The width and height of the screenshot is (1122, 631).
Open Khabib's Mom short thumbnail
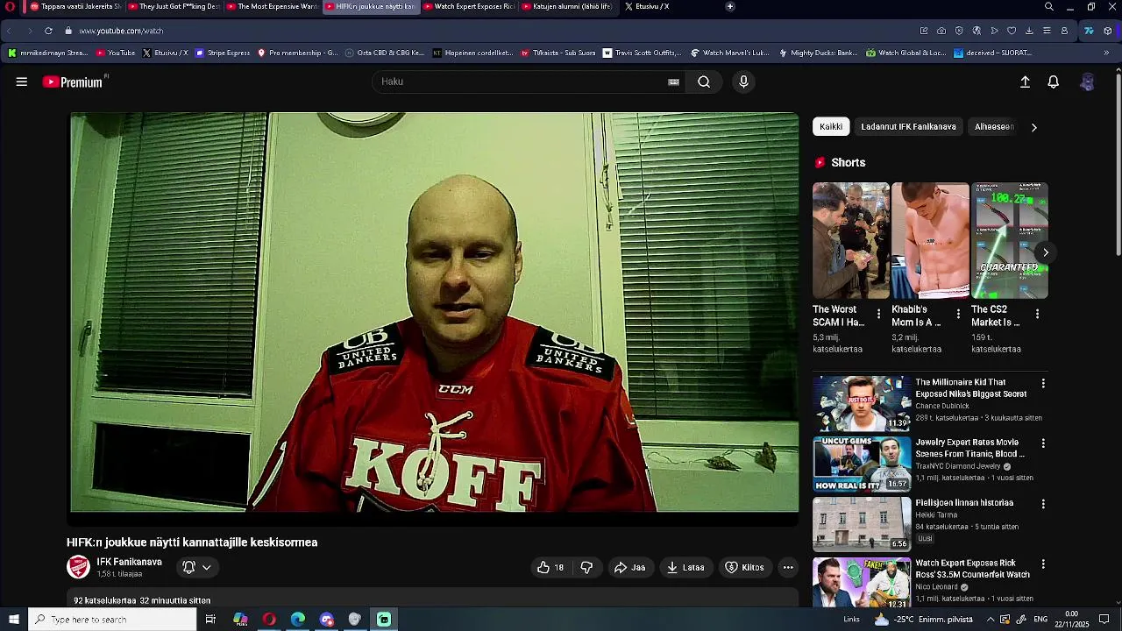pyautogui.click(x=930, y=240)
